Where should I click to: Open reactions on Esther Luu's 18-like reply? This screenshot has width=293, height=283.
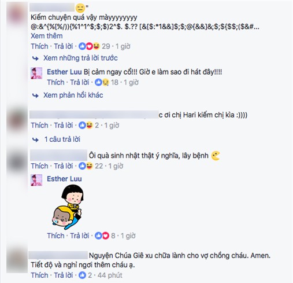102,82
